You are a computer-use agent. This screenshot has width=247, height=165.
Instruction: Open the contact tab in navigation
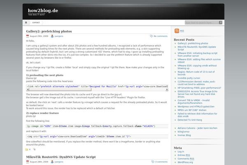coord(36,22)
